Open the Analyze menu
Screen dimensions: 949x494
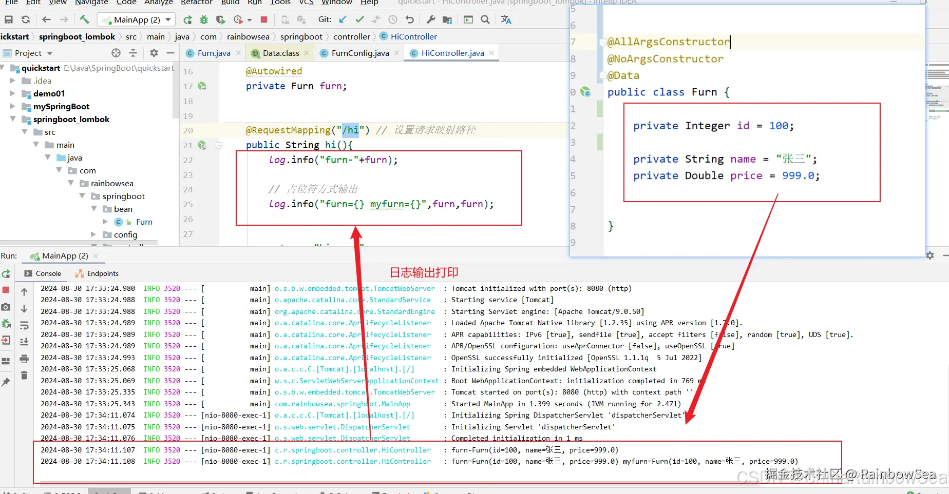point(159,2)
